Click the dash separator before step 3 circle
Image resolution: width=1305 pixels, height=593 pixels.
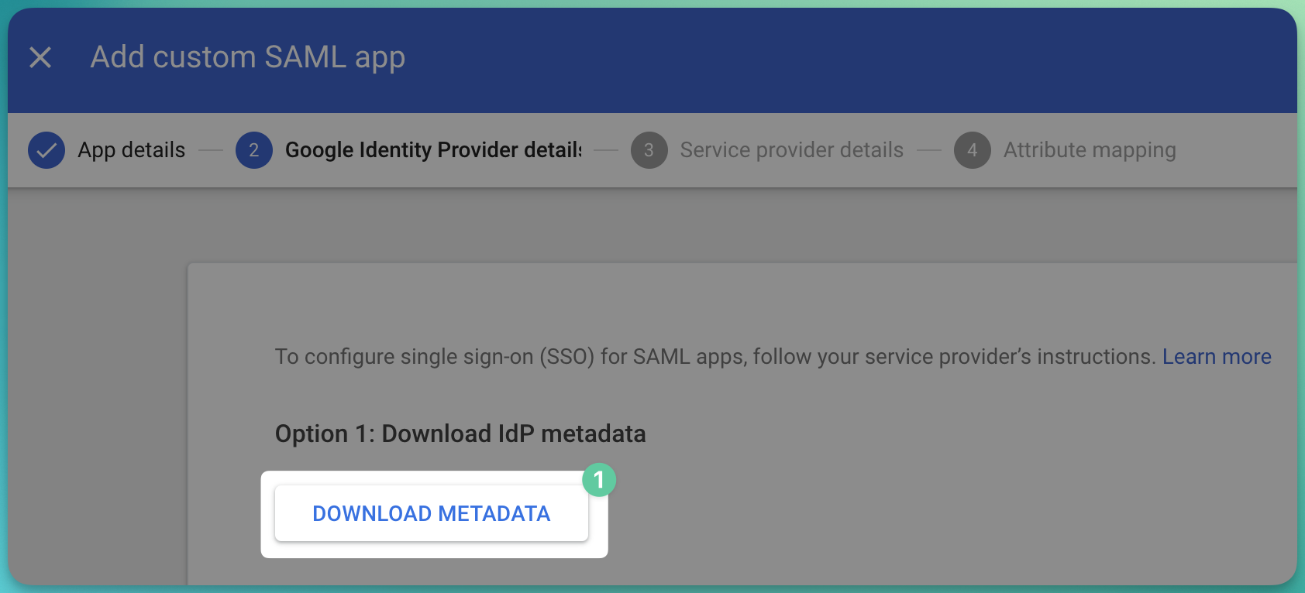(x=606, y=150)
